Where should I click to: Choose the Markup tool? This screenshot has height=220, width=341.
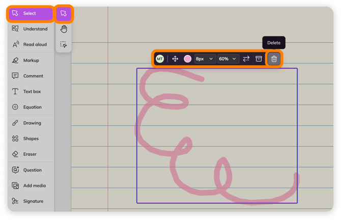tap(31, 60)
